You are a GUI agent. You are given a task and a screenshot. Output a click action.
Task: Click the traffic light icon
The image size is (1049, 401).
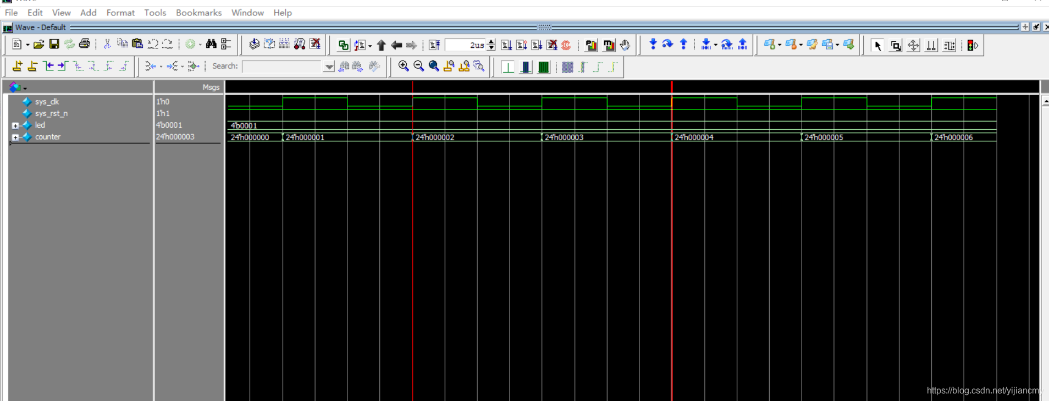coord(973,45)
